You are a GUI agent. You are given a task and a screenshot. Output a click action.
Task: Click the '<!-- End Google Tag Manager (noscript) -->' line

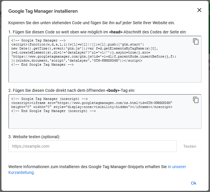[54, 111]
